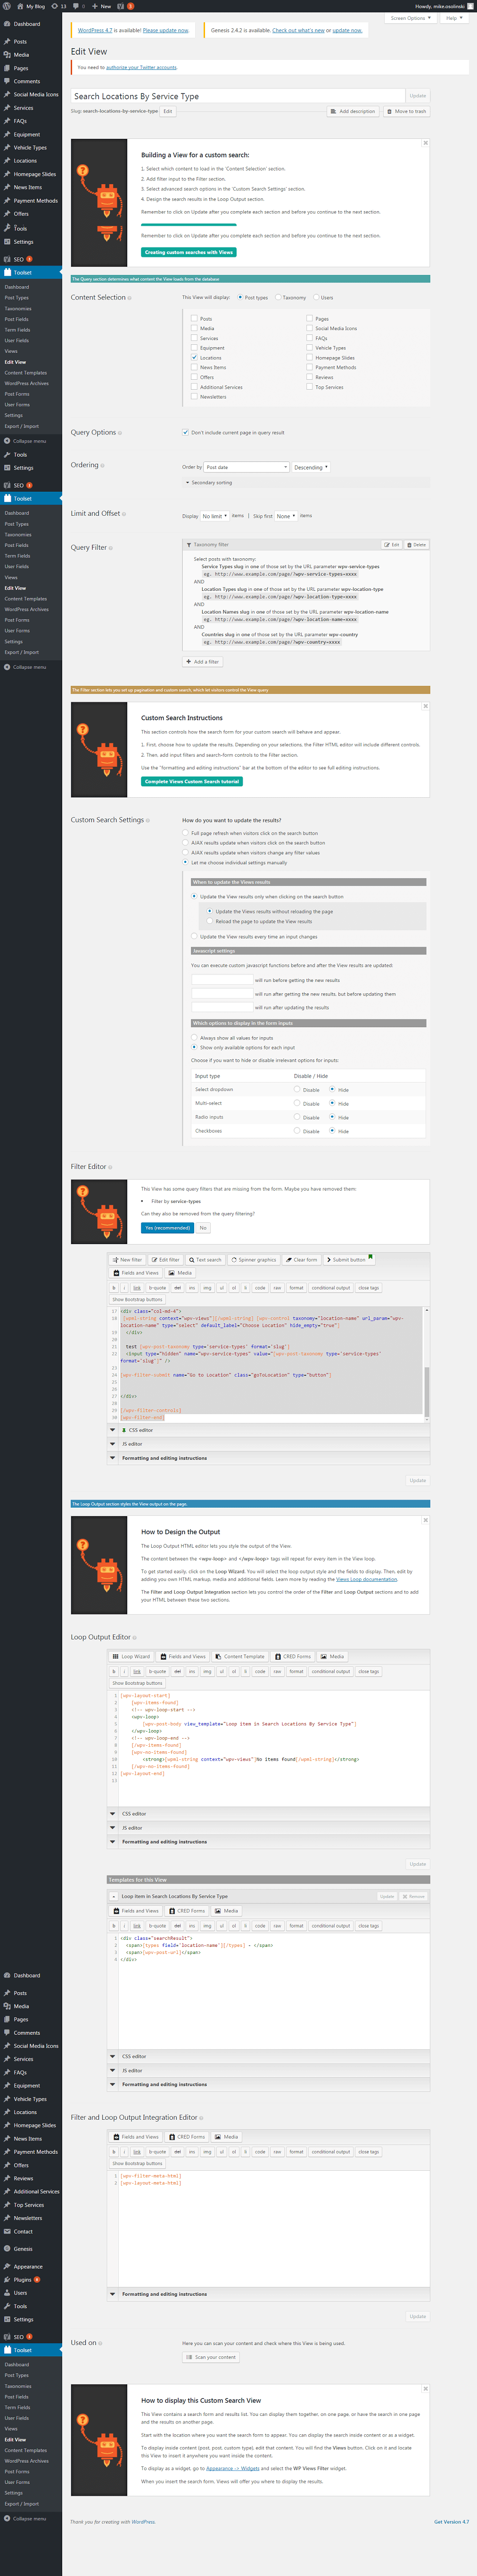Click the 'Add a filter' button
The height and width of the screenshot is (2576, 477).
[203, 662]
